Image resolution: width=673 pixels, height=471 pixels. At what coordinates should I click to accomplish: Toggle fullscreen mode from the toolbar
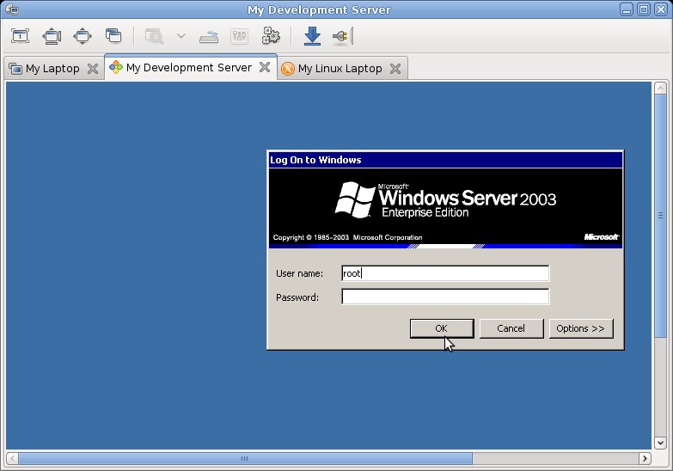click(x=83, y=36)
